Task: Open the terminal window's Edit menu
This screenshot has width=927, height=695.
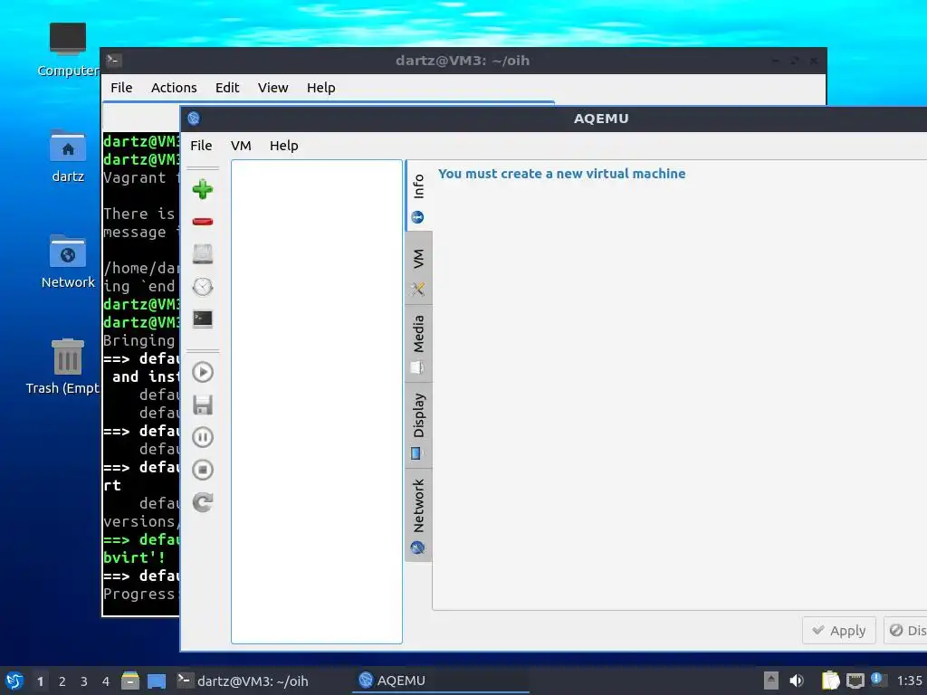Action: pos(227,88)
